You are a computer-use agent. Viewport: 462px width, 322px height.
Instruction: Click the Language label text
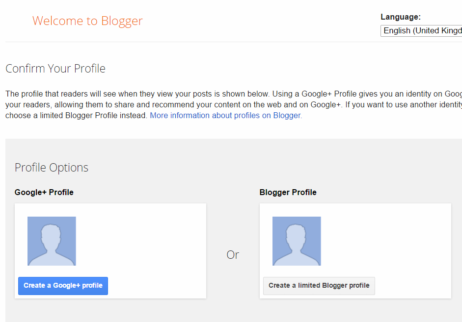(401, 17)
